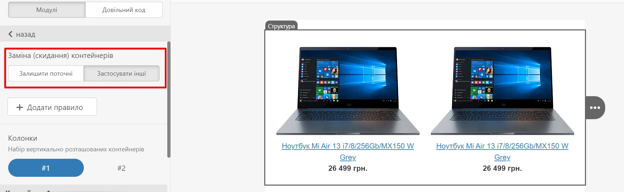Select Застосувати інші option

pyautogui.click(x=121, y=74)
